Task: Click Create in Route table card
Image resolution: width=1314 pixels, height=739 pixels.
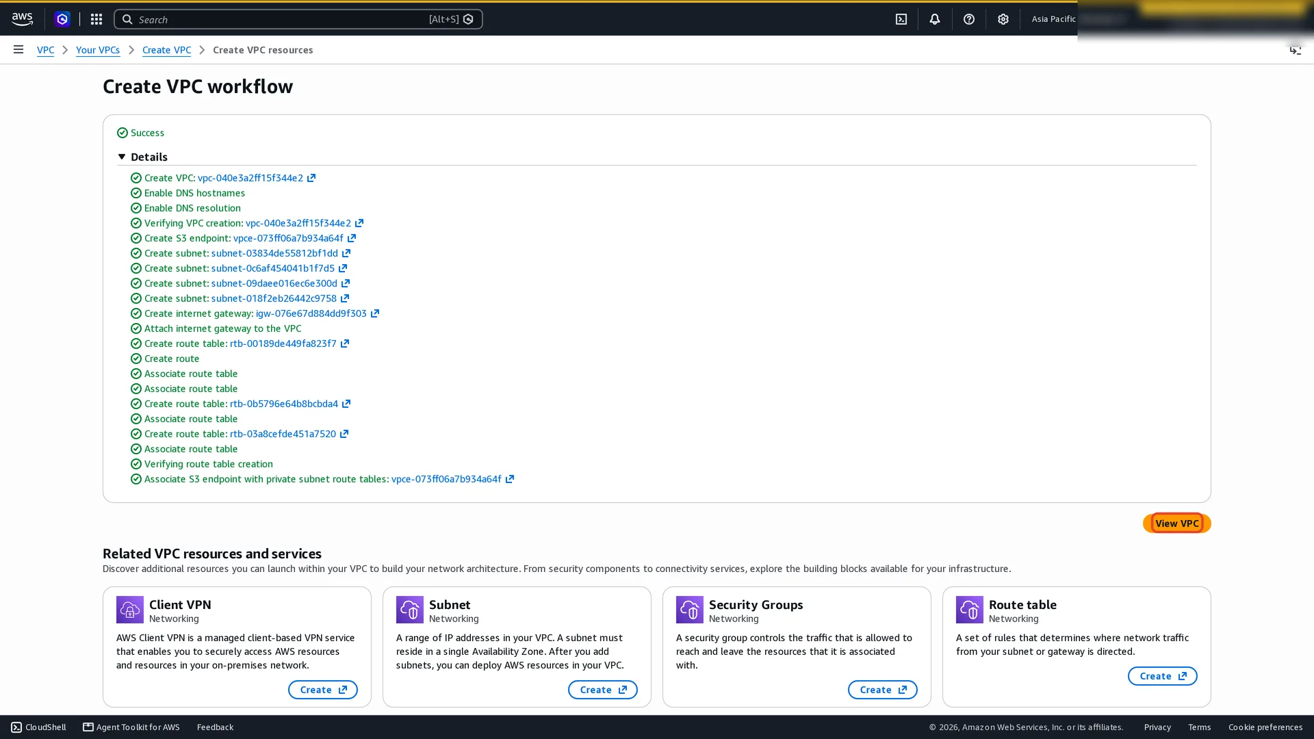Action: tap(1163, 676)
